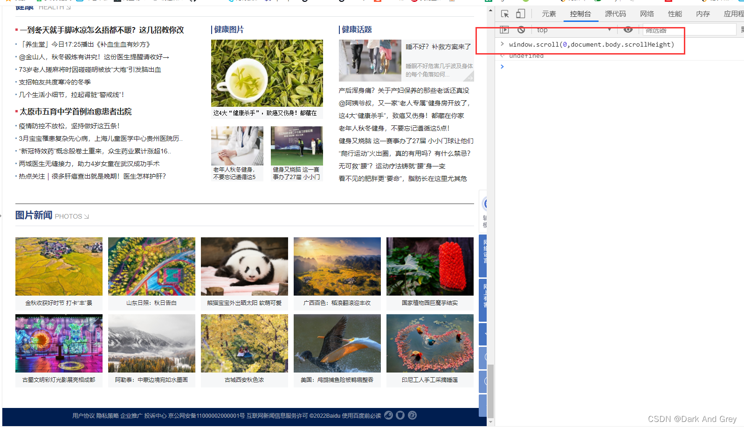Viewport: 744px width, 428px height.
Task: Switch to the 性能 (Performance) tab
Action: point(675,14)
